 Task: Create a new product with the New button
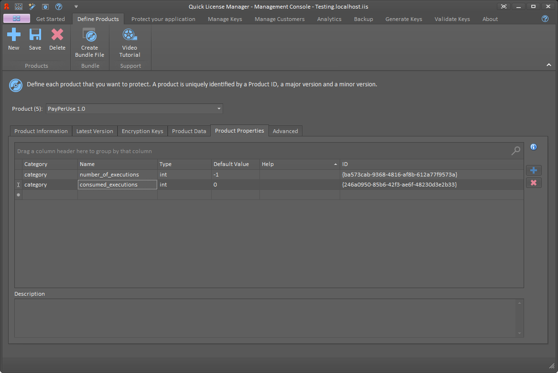[14, 38]
